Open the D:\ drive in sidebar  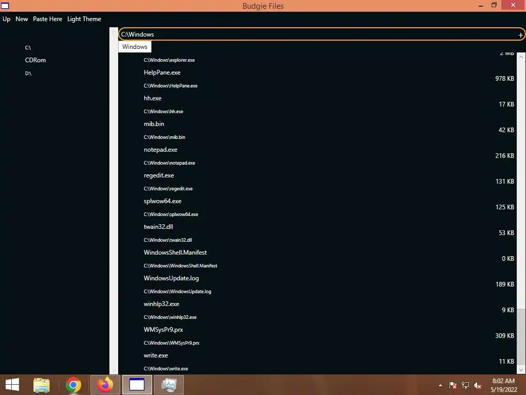coord(28,73)
